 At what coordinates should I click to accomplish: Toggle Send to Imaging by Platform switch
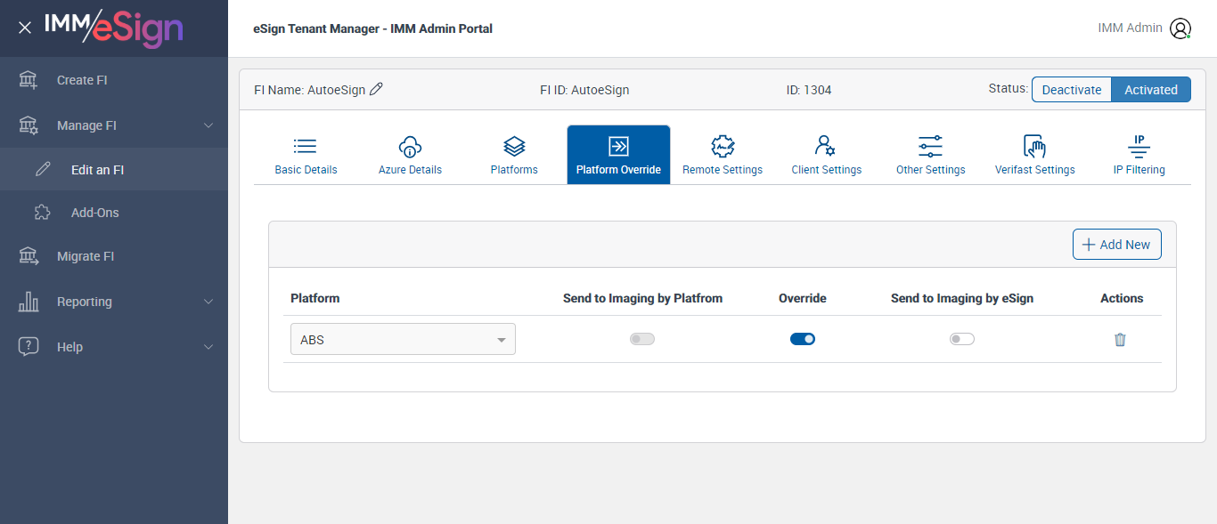point(642,339)
